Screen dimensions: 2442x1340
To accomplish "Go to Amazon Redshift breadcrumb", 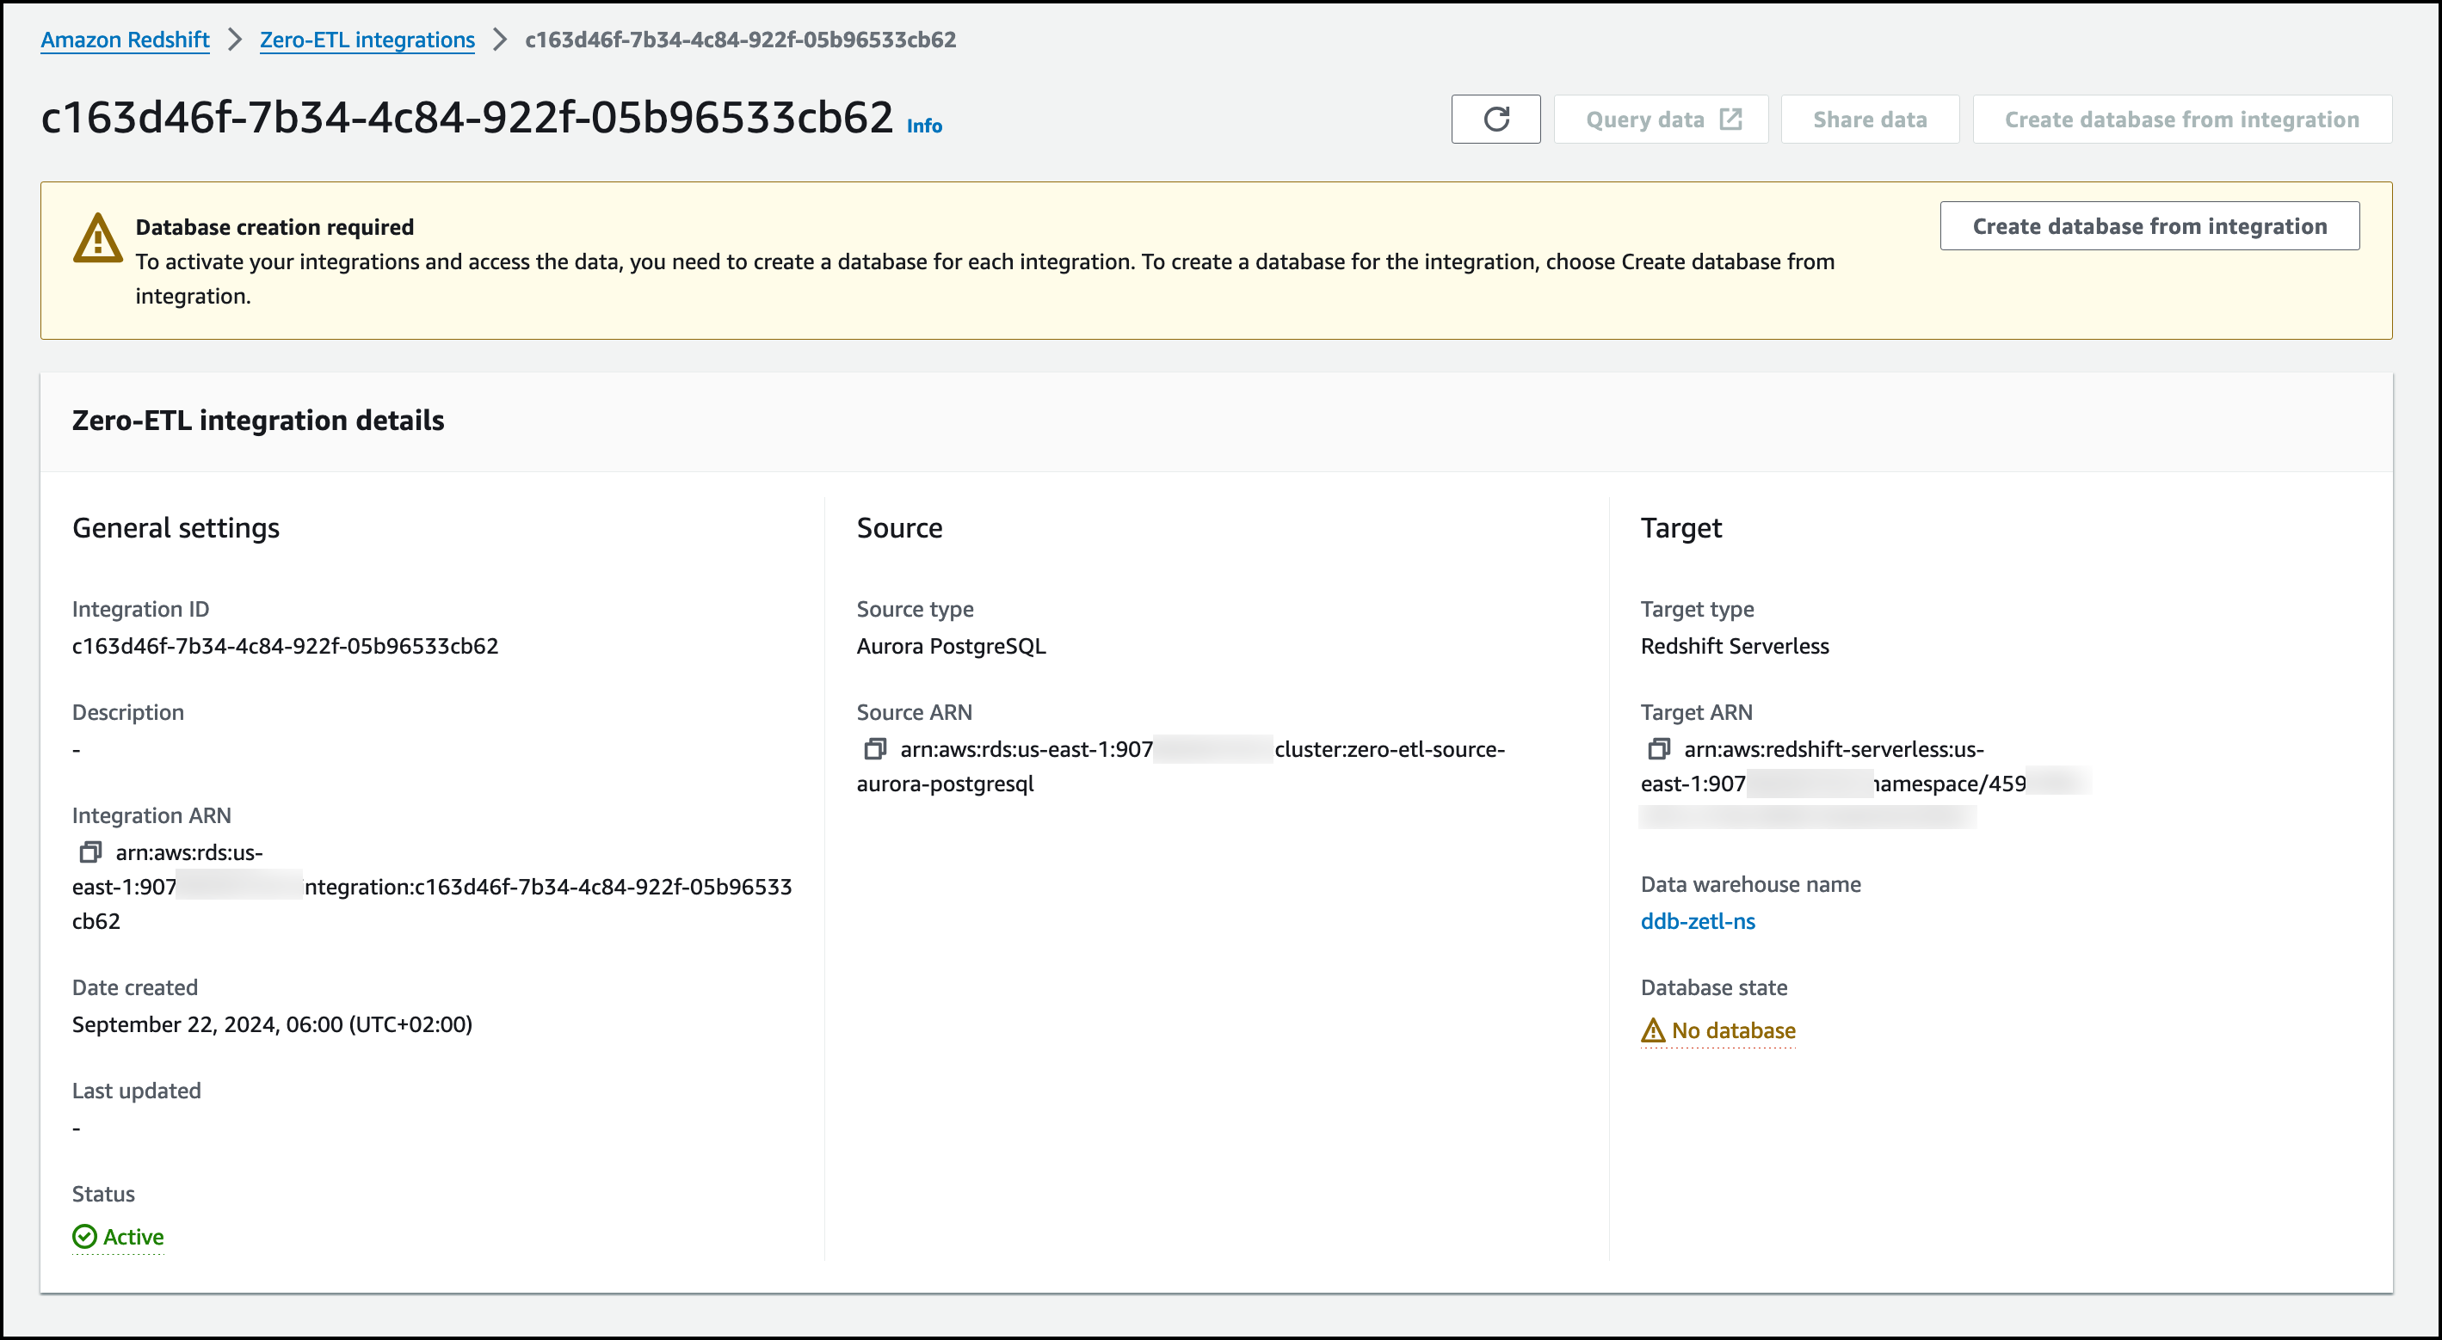I will 125,40.
